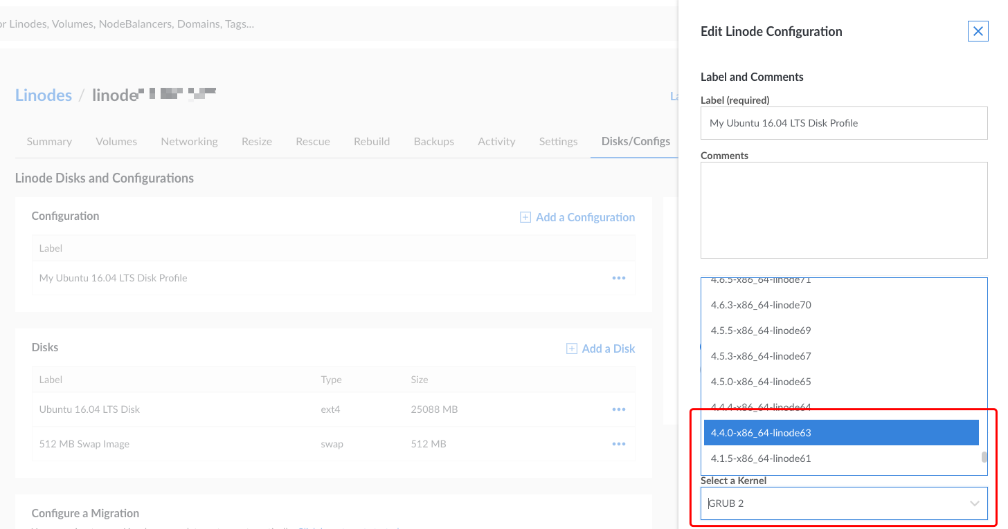The height and width of the screenshot is (529, 1008).
Task: Click the Linodes breadcrumb link
Action: (44, 95)
